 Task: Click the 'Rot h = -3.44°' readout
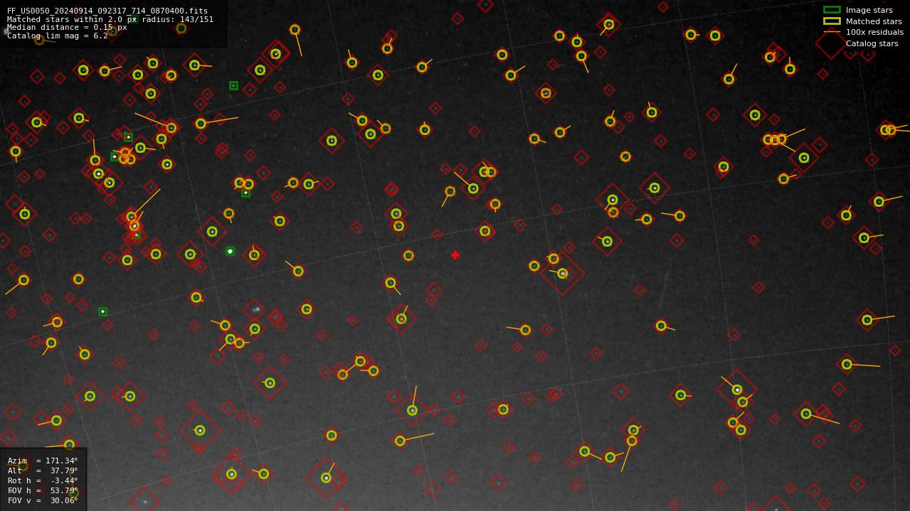43,480
